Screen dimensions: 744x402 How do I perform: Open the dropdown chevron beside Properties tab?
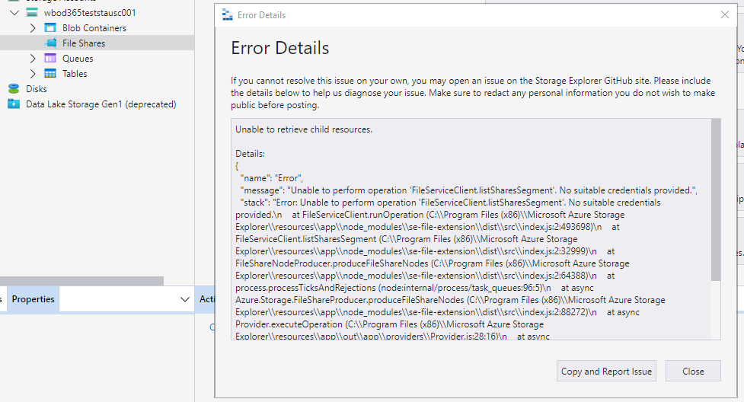click(185, 299)
